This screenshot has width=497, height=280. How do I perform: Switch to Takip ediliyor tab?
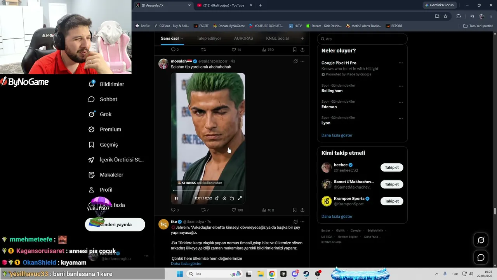tap(209, 38)
